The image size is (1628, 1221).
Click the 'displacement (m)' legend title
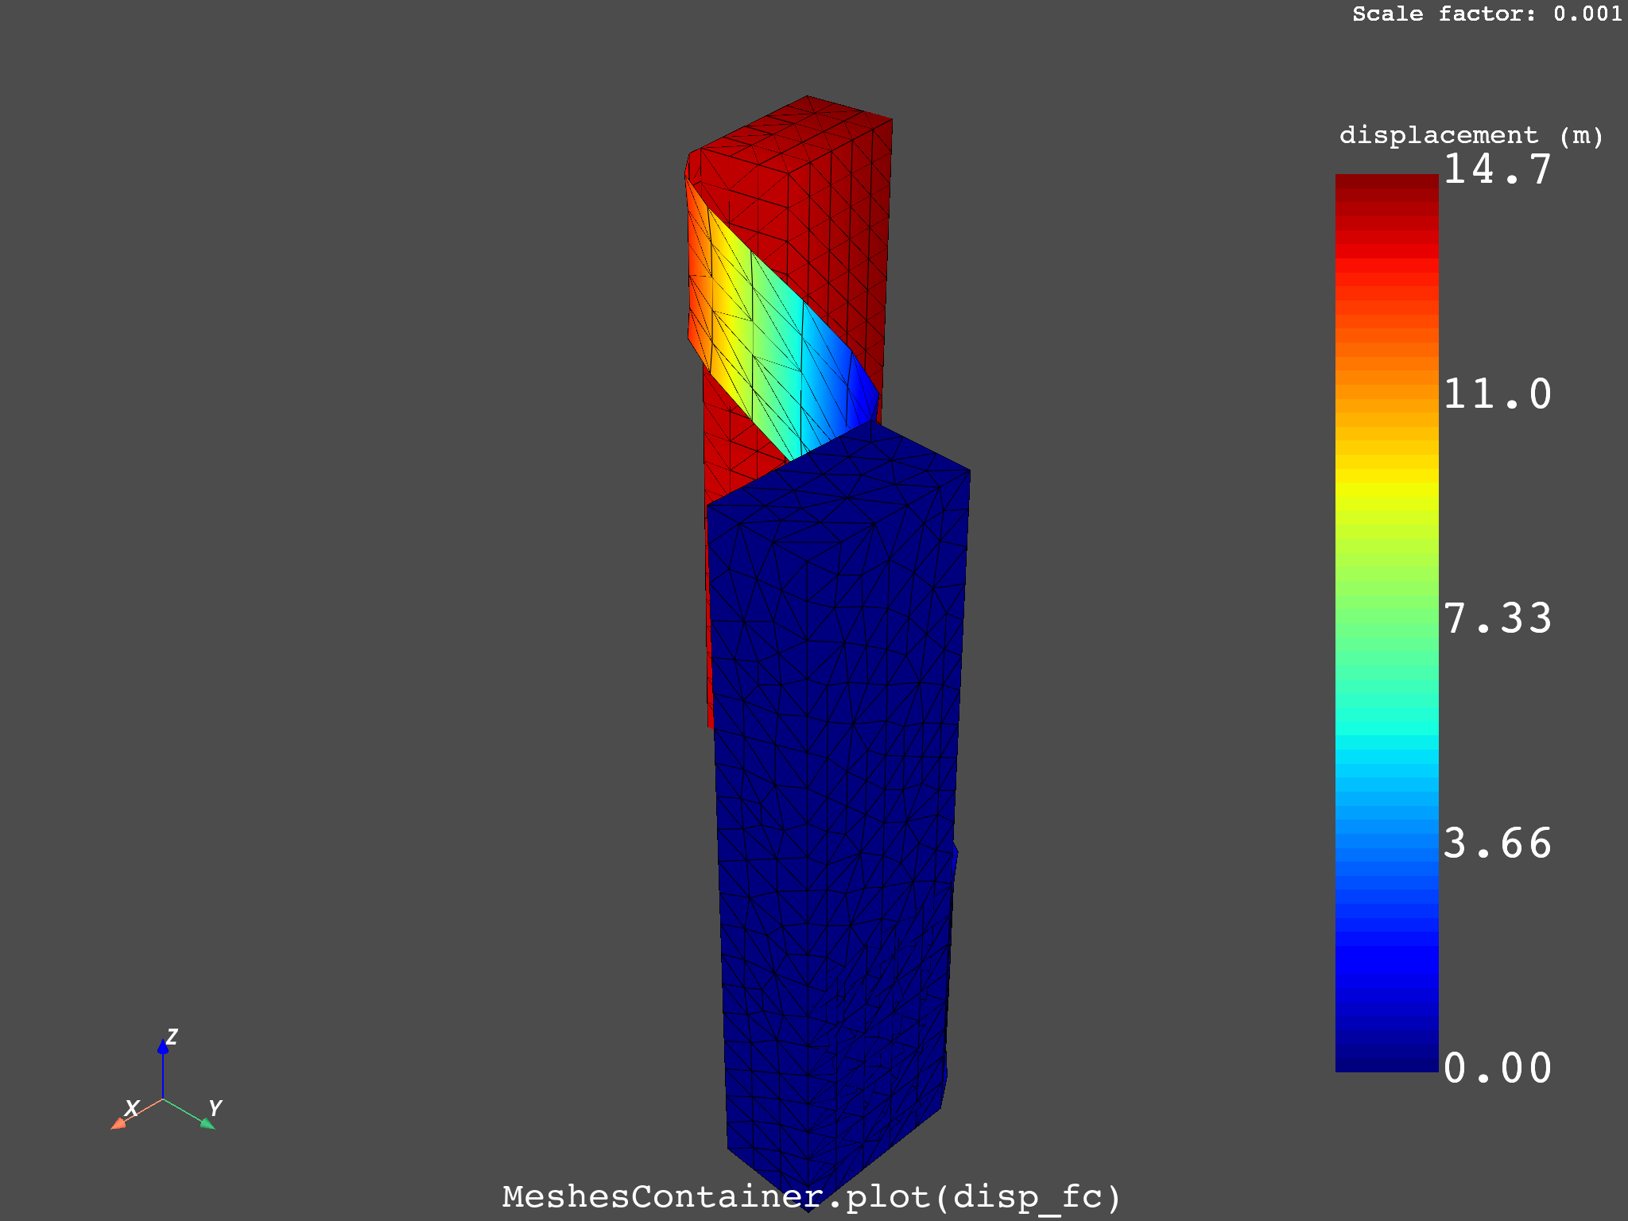(1471, 136)
